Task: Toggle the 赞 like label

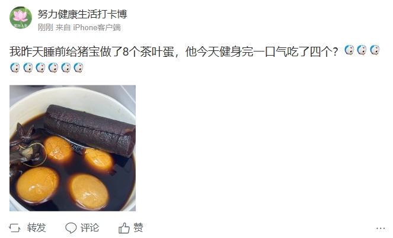Action: (138, 228)
